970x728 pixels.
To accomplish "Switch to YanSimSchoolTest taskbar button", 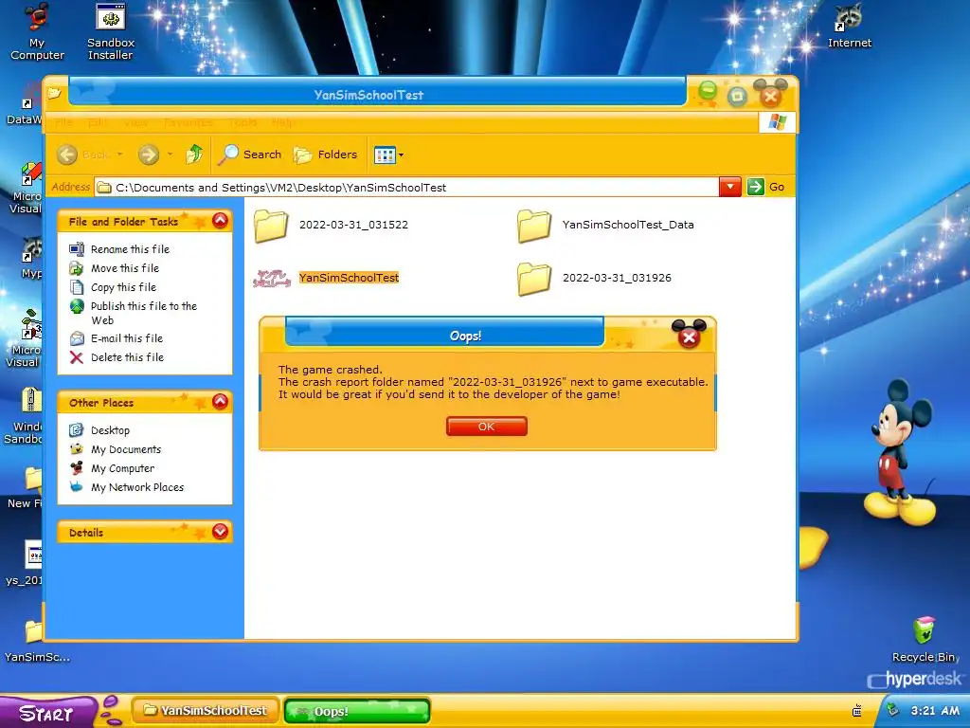I will [206, 711].
